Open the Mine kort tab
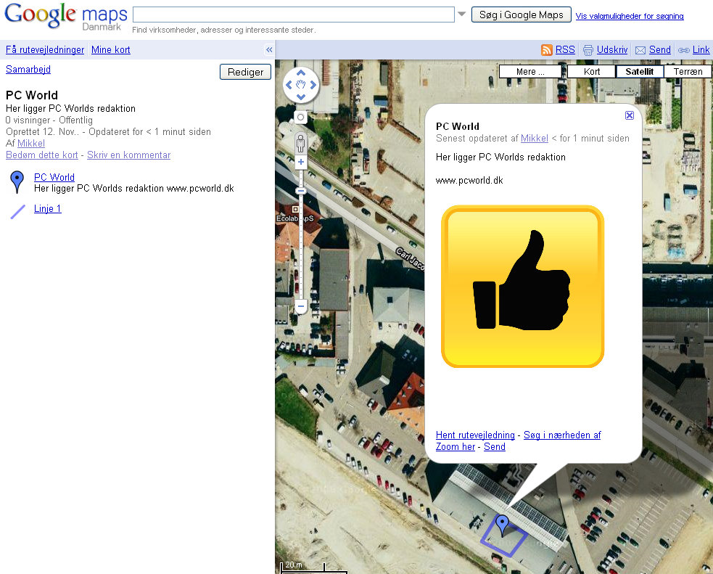 (x=110, y=49)
